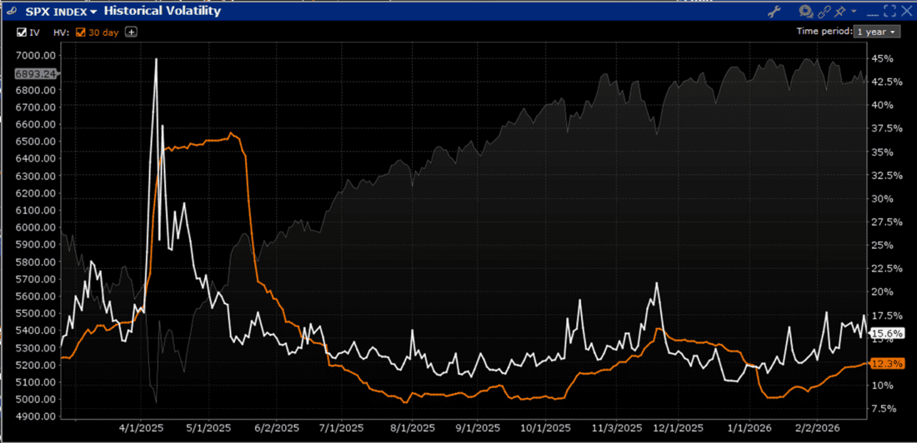Screen dimensions: 917x443
Task: Click the 20% volatility axis label
Action: pyautogui.click(x=882, y=291)
